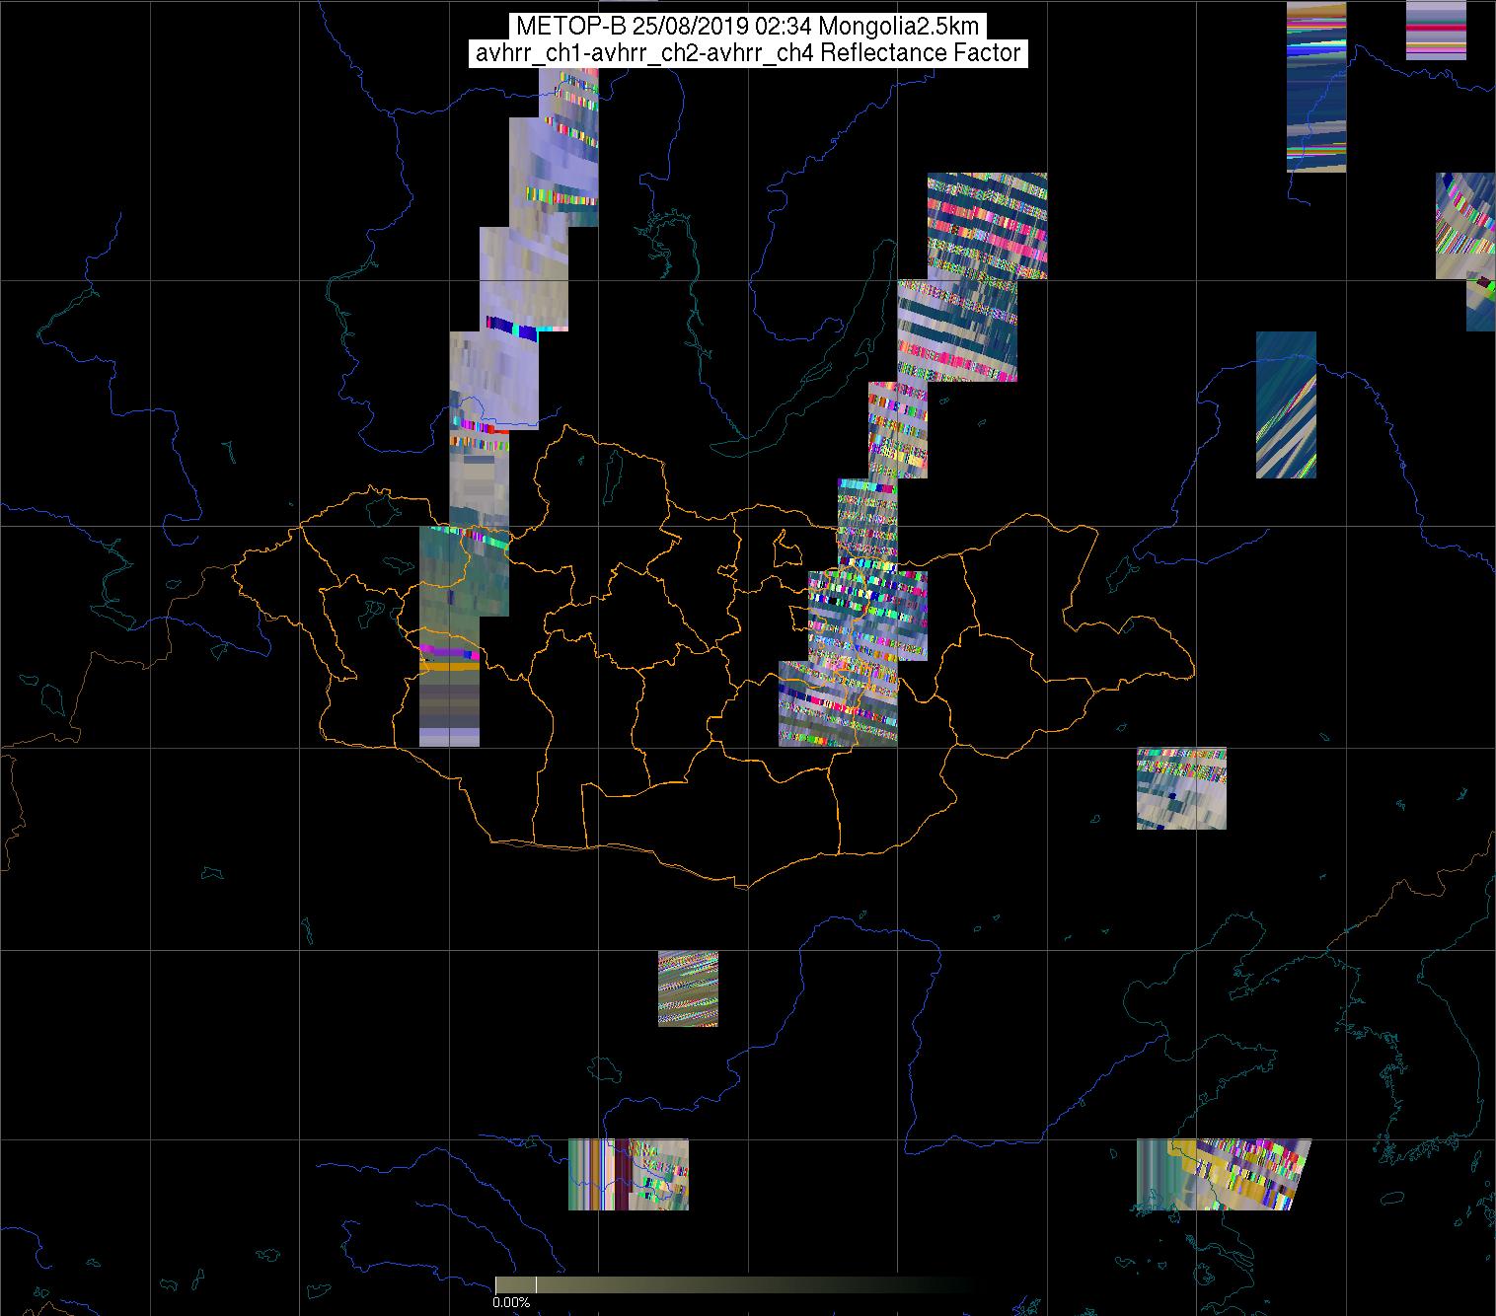Select the data tile southeast of Mongolia's border
The width and height of the screenshot is (1496, 1316).
1181,788
